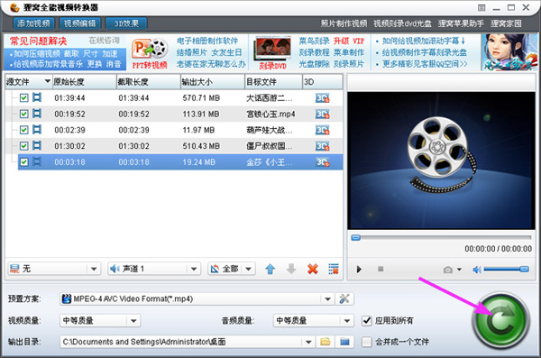The width and height of the screenshot is (541, 358).
Task: Open the 照片制作视频 link
Action: (x=344, y=23)
